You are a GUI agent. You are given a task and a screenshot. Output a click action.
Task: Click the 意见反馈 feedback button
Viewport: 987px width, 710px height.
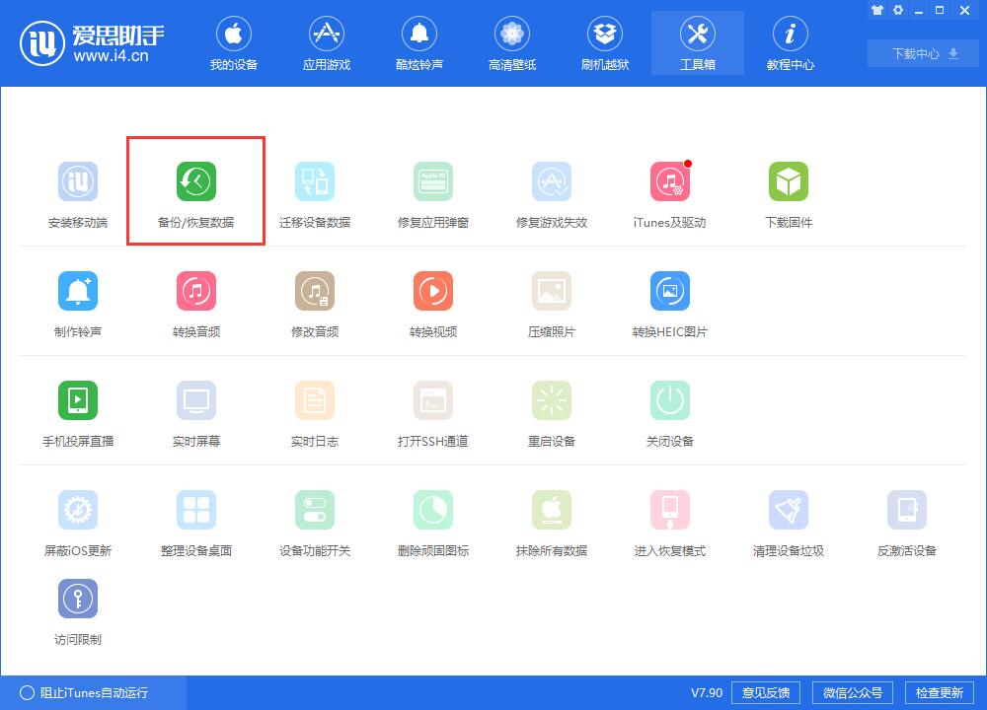click(767, 692)
